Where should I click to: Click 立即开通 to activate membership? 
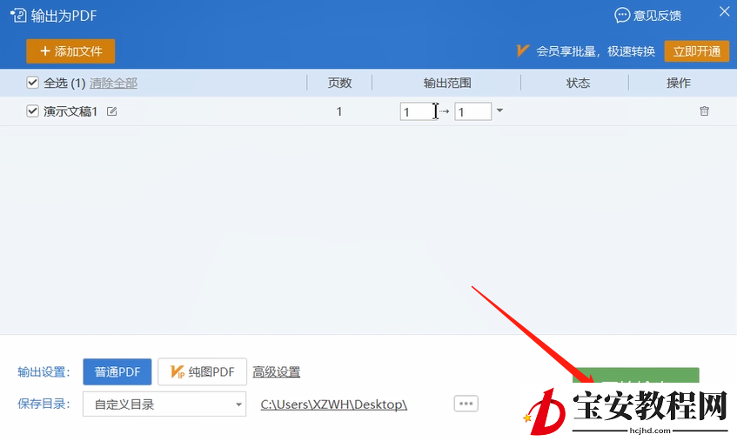coord(697,51)
